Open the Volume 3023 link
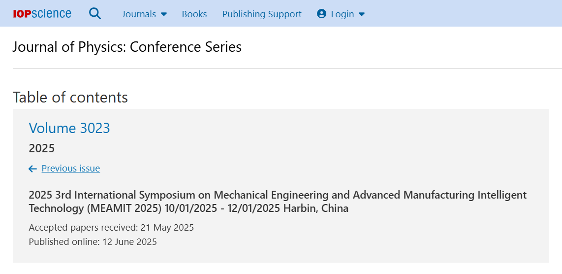Image resolution: width=562 pixels, height=274 pixels. point(69,128)
